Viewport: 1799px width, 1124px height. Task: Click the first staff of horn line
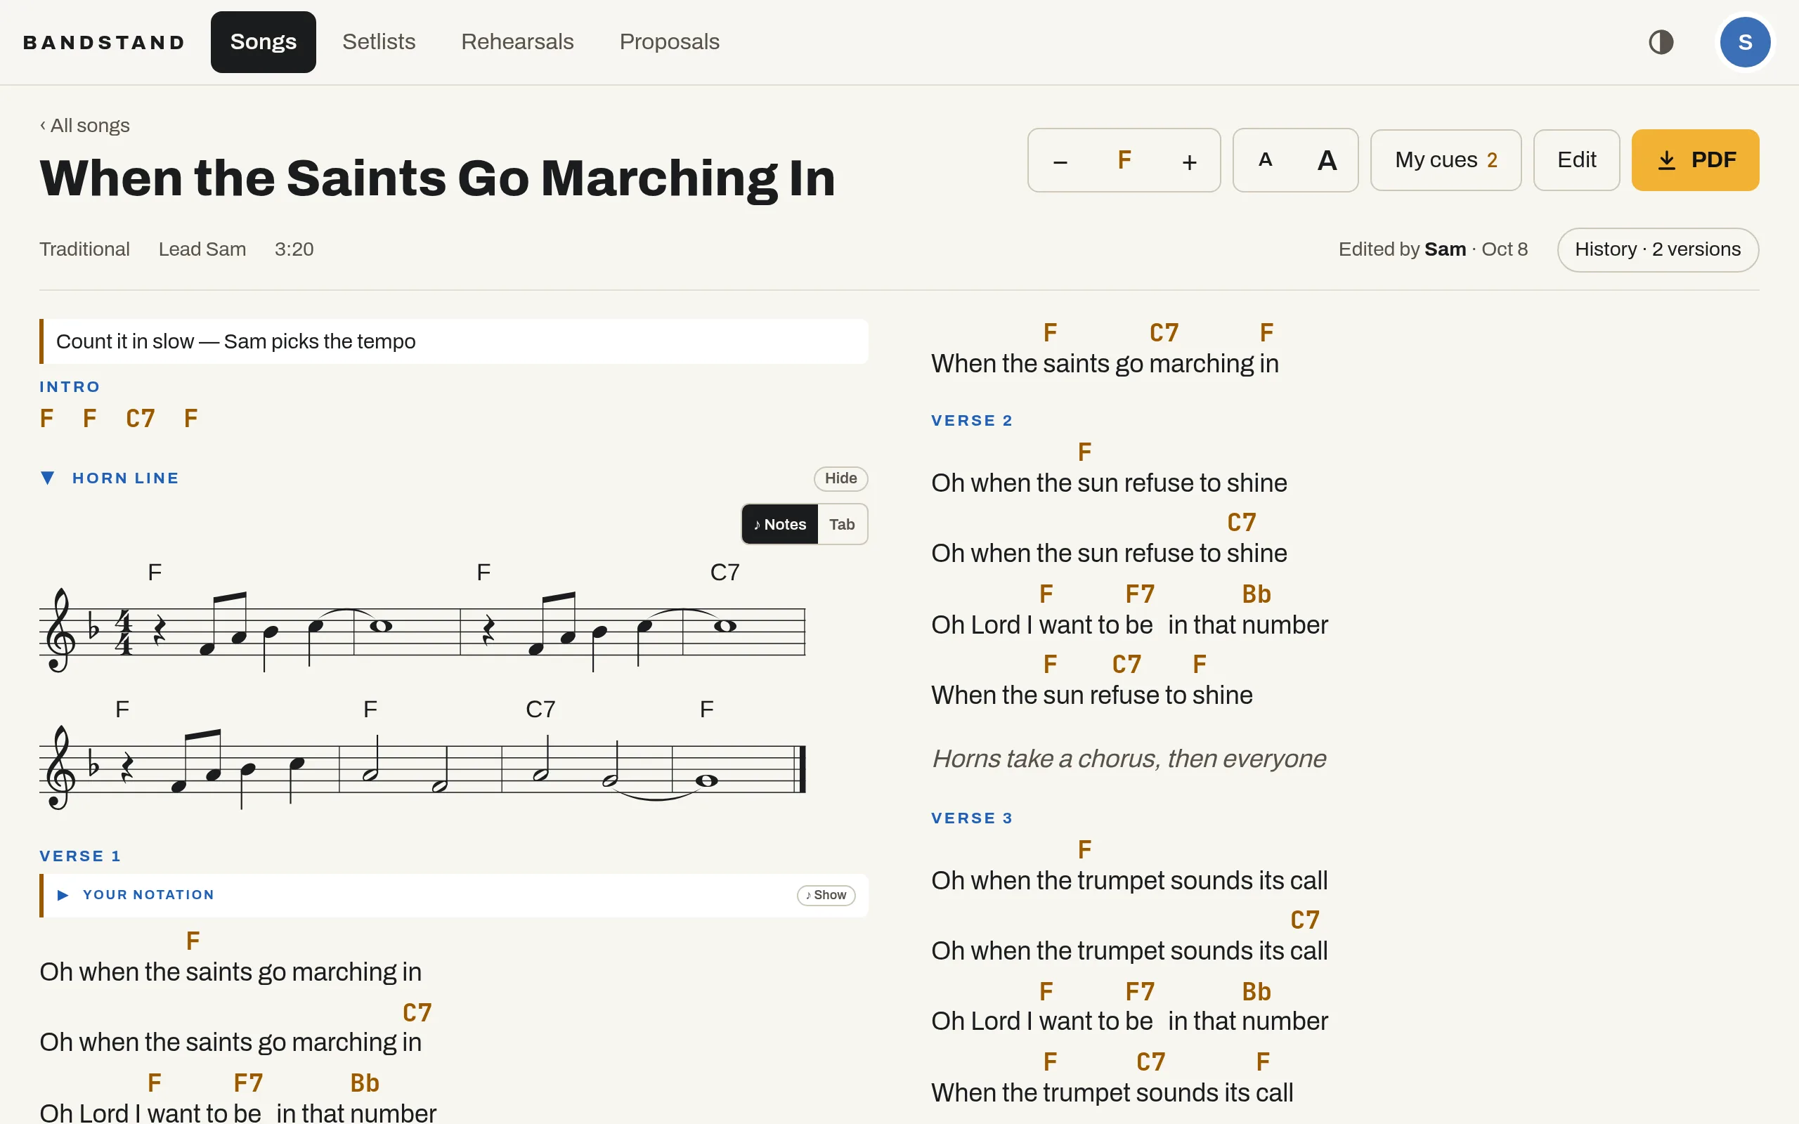(422, 630)
